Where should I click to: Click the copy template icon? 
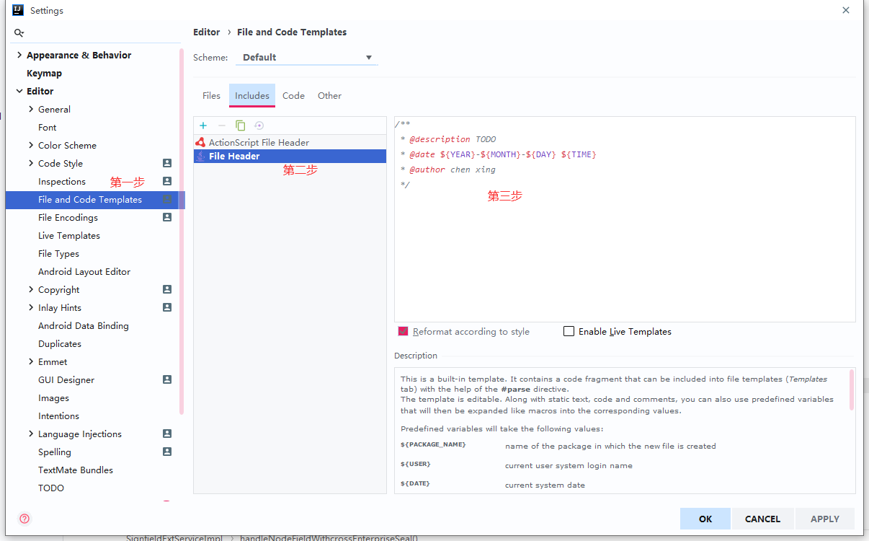coord(241,126)
